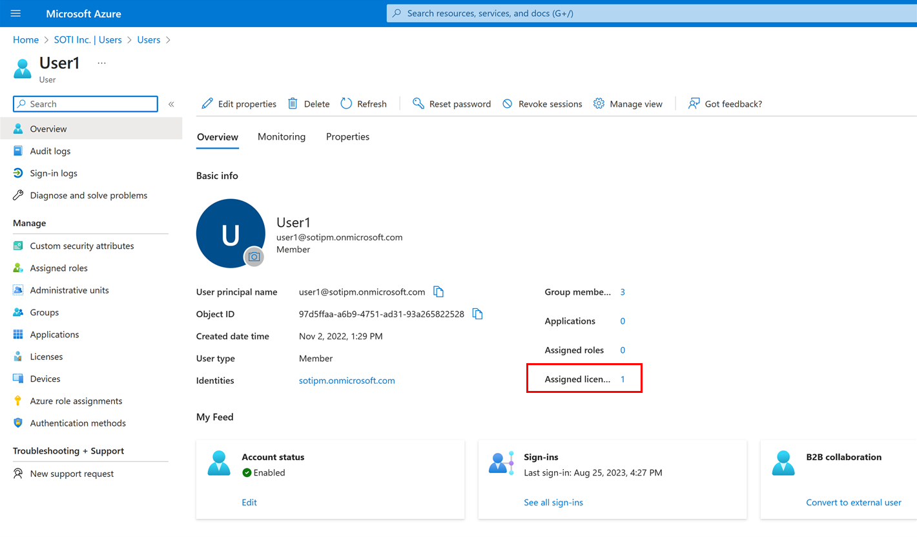Viewport: 917px width, 537px height.
Task: Click See all sign-ins link
Action: (x=553, y=502)
